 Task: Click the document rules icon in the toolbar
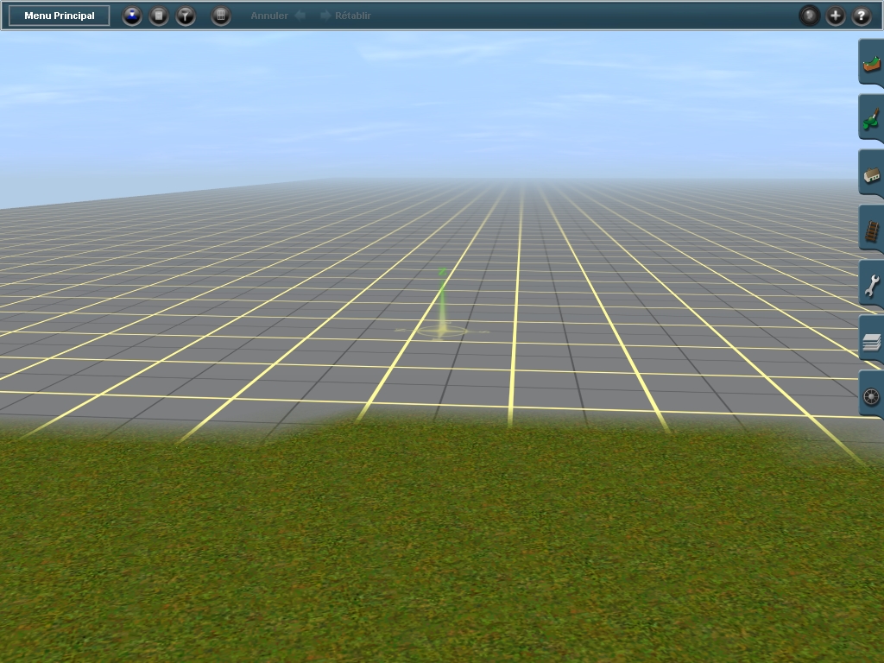(159, 16)
